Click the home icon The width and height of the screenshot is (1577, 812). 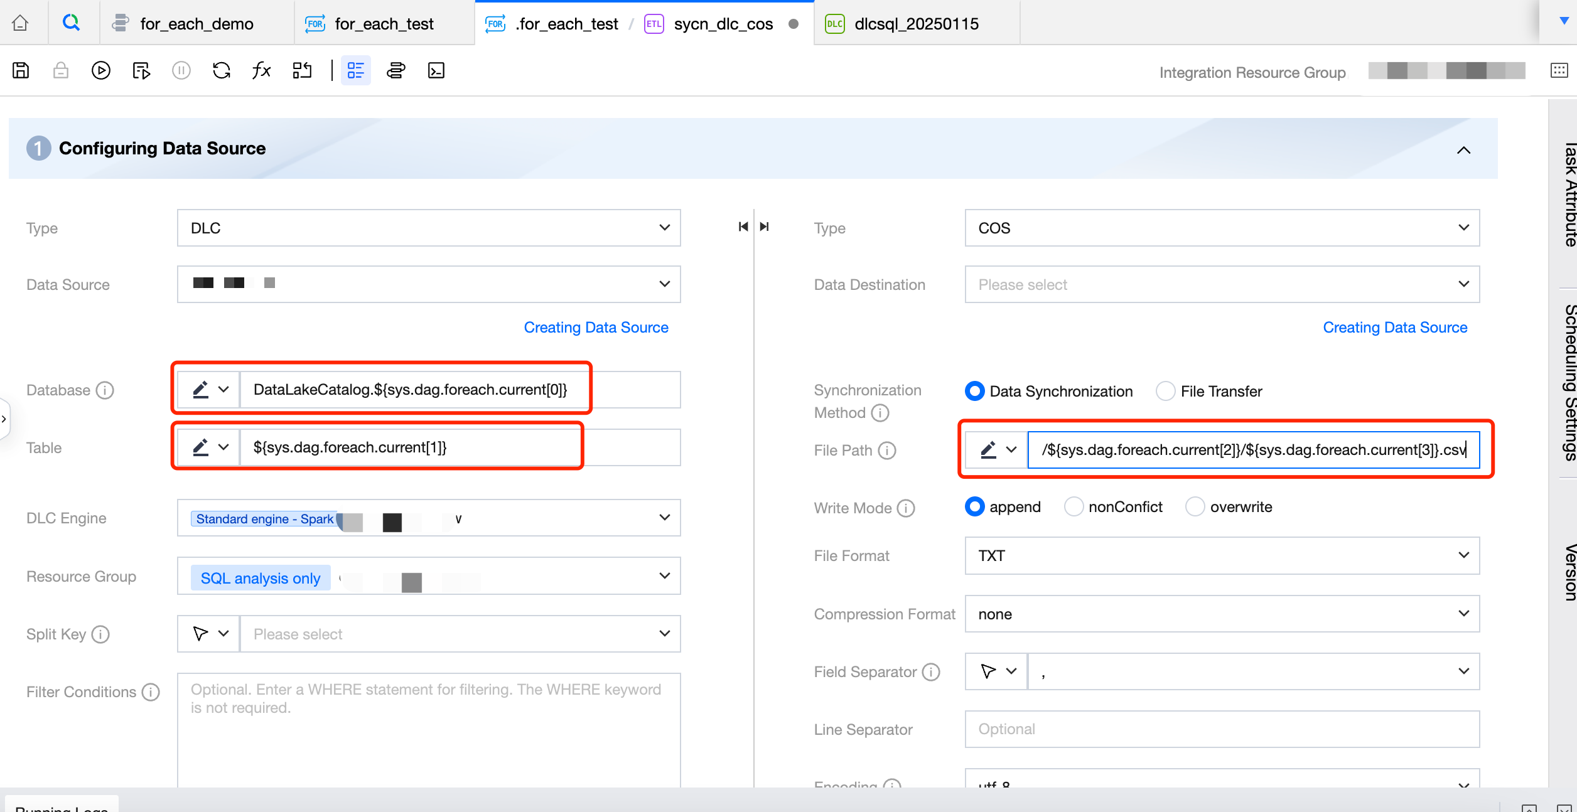(x=20, y=23)
